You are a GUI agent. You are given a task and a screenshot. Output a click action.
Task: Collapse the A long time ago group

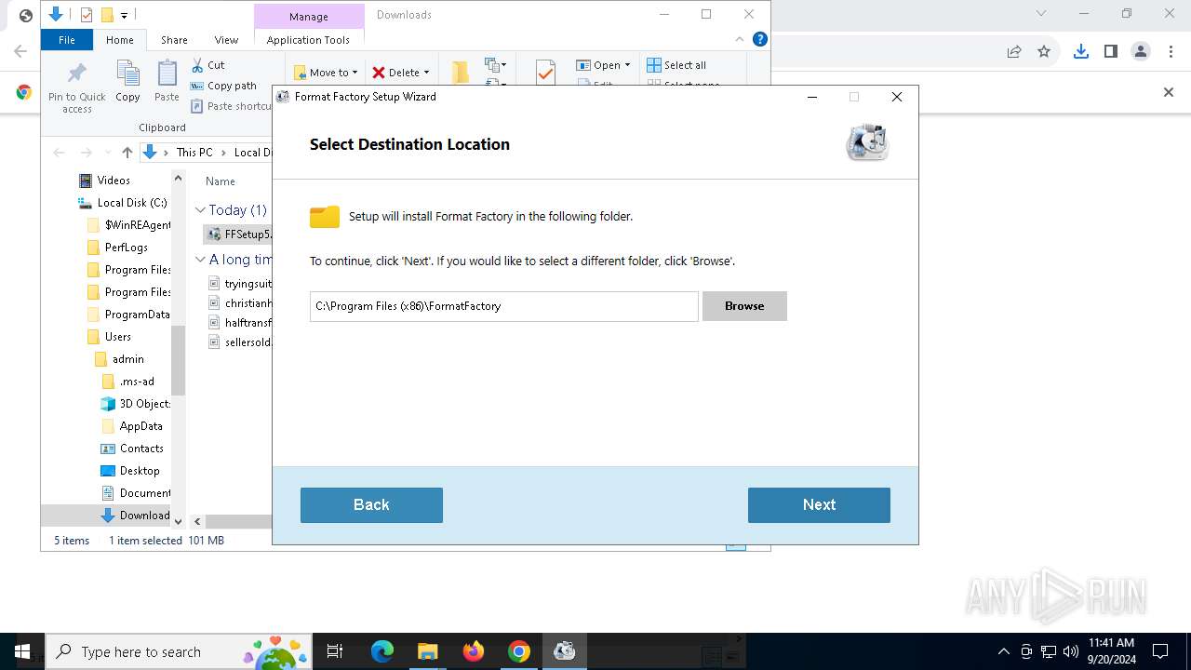click(x=200, y=260)
